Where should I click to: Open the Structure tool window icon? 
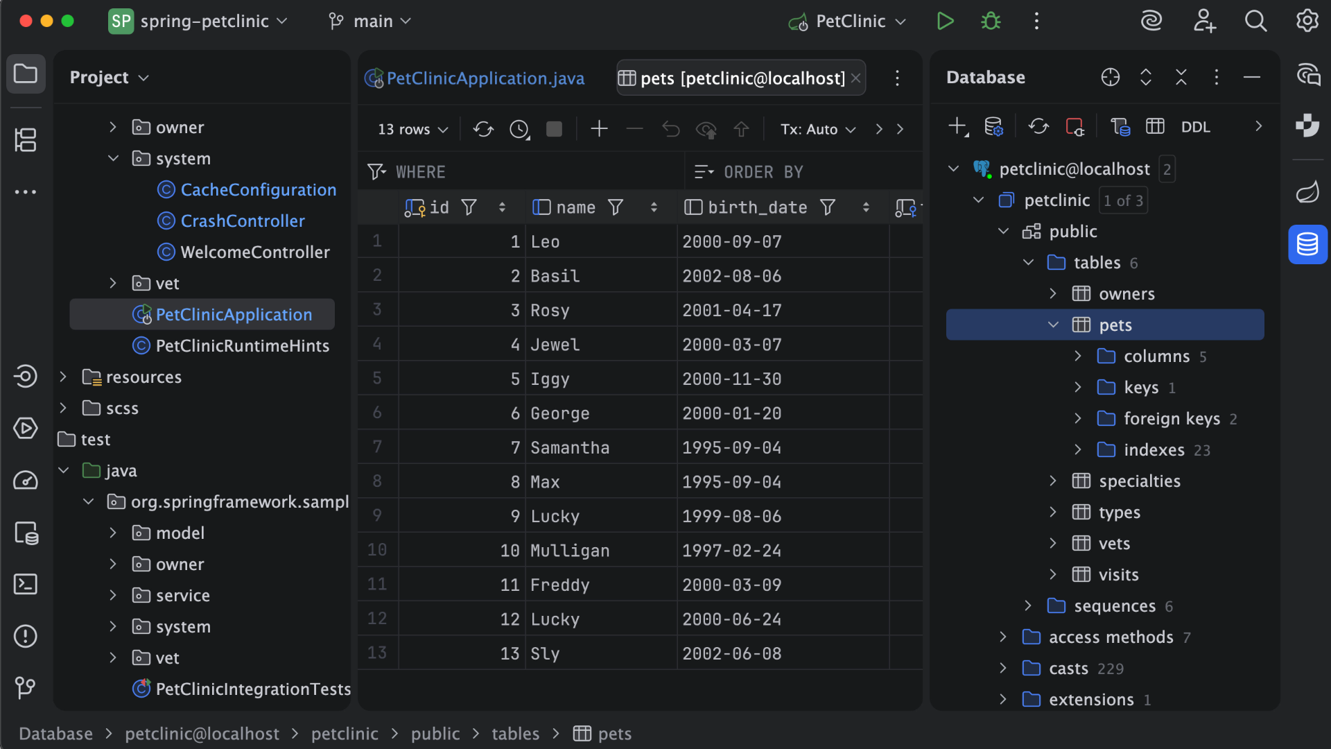26,139
